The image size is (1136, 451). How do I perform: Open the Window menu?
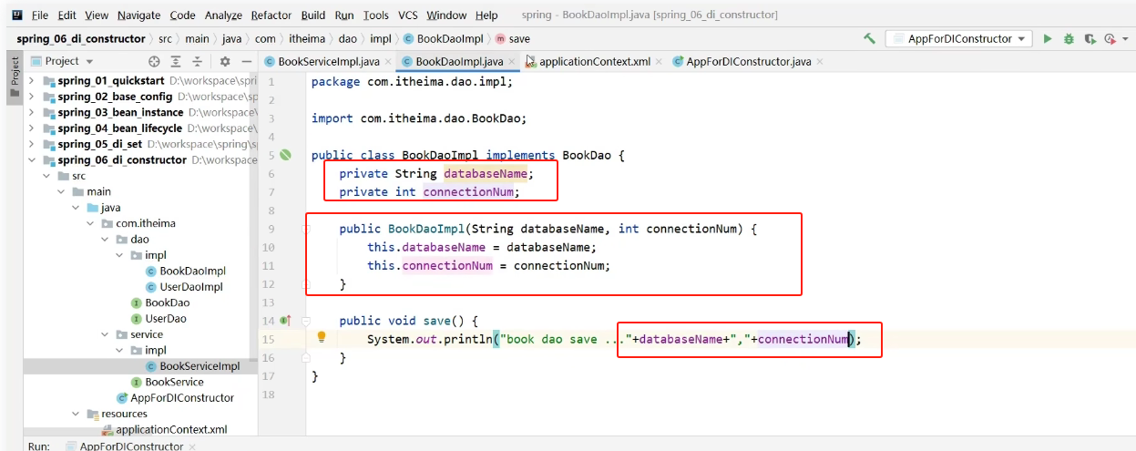pos(446,15)
